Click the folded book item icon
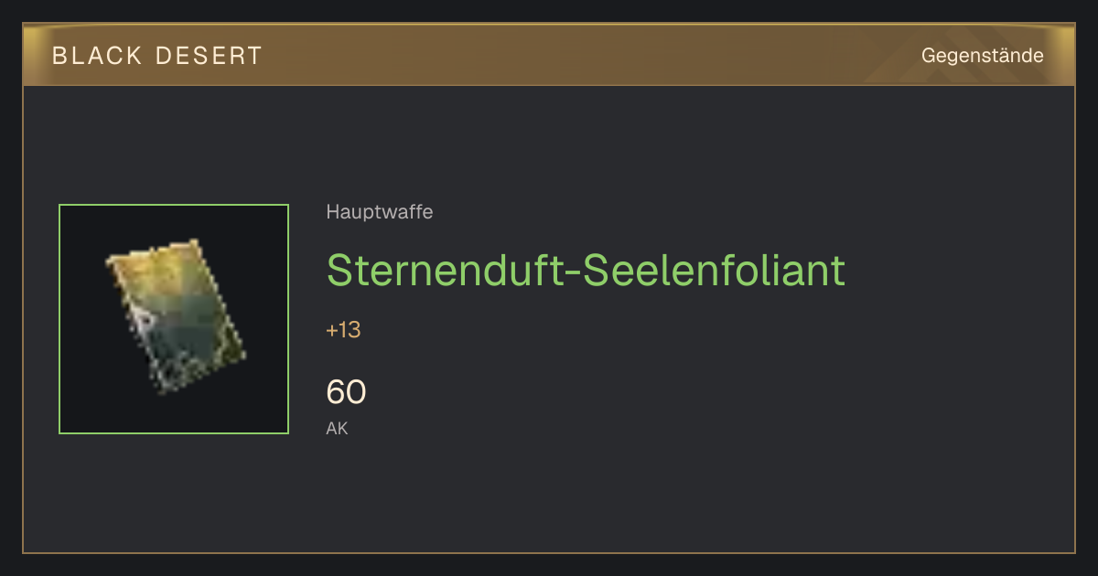The width and height of the screenshot is (1098, 576). 175,316
